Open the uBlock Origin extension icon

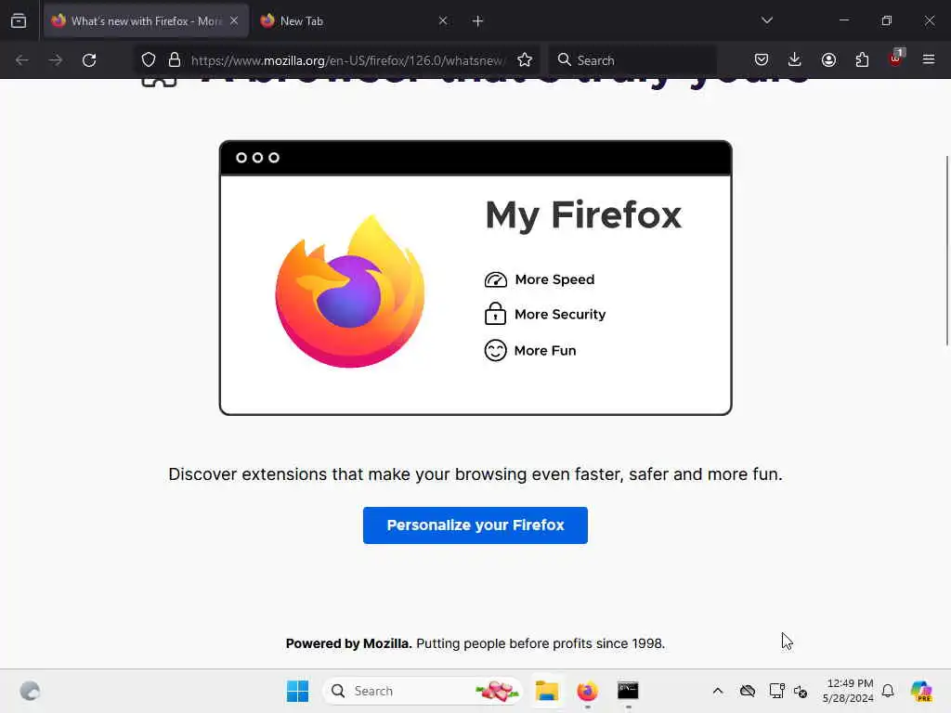click(896, 58)
